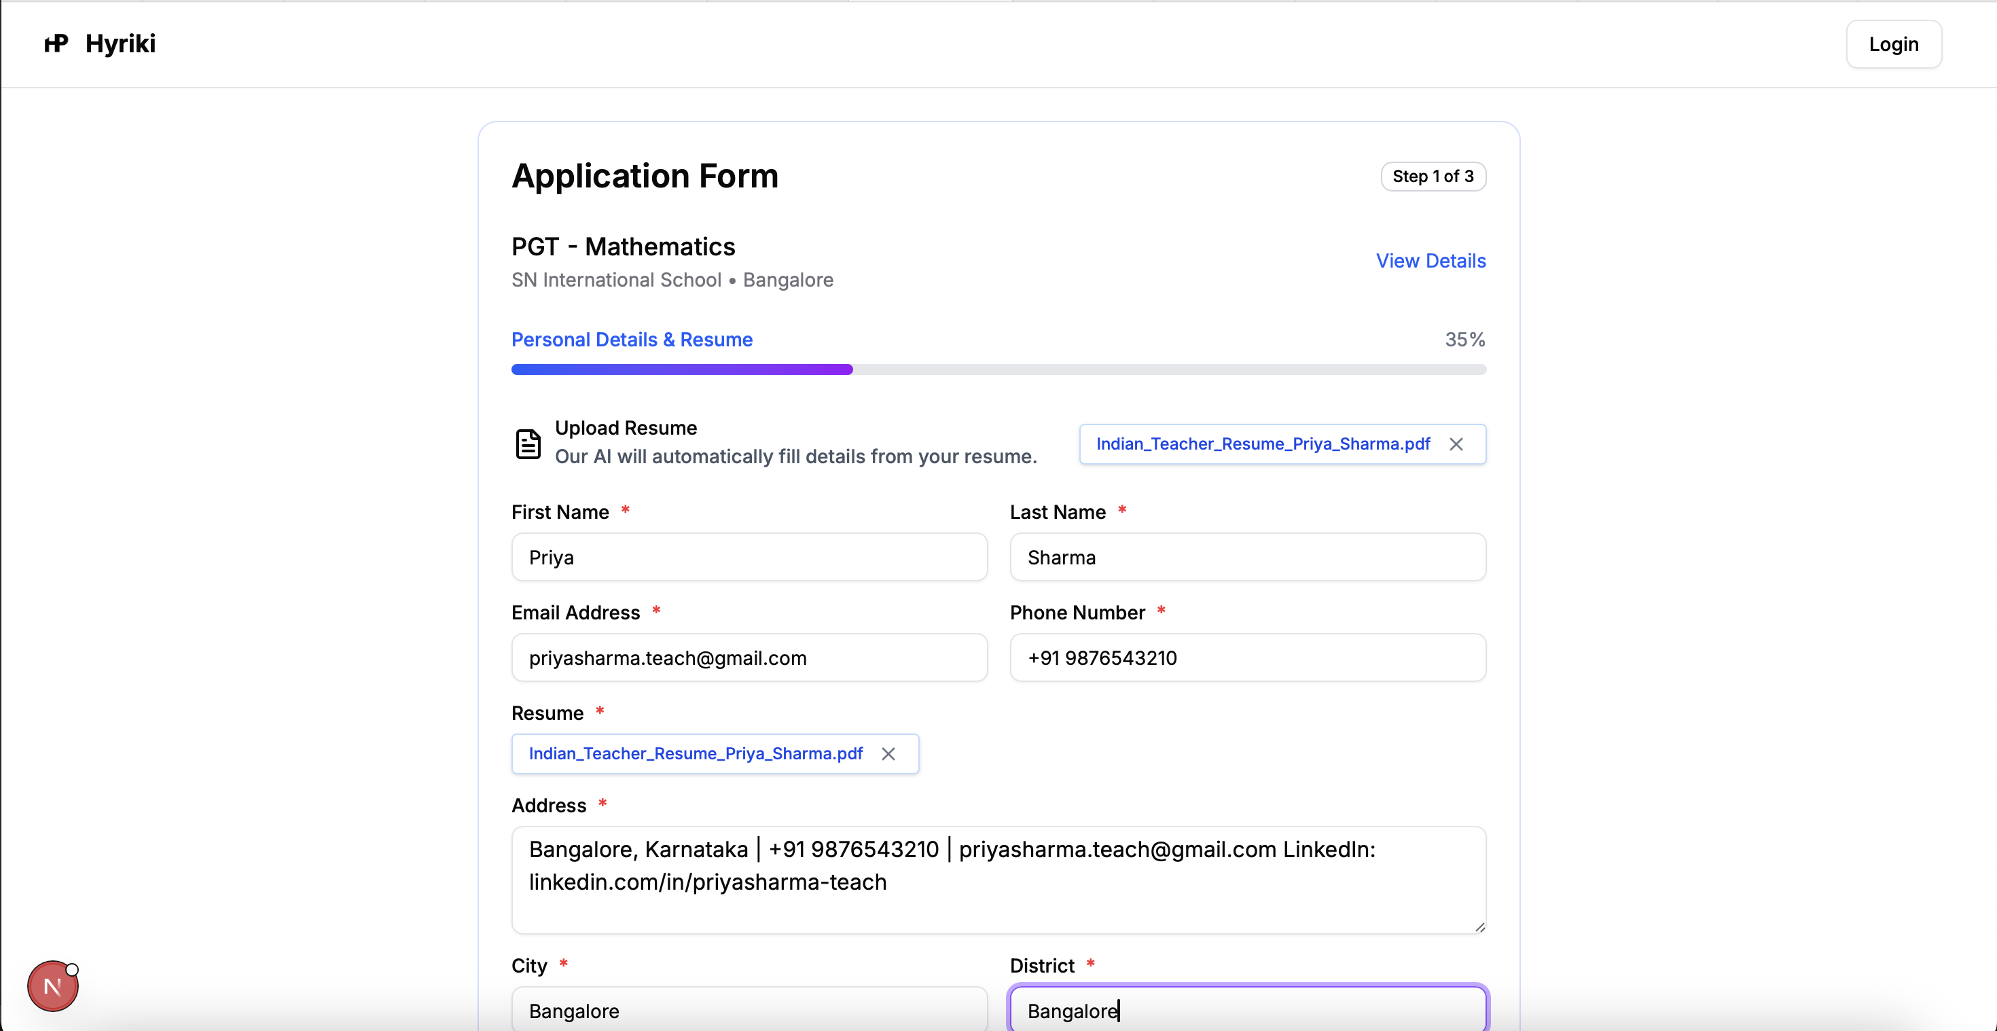This screenshot has width=1997, height=1031.
Task: Click the notification dot on the avatar
Action: [x=73, y=969]
